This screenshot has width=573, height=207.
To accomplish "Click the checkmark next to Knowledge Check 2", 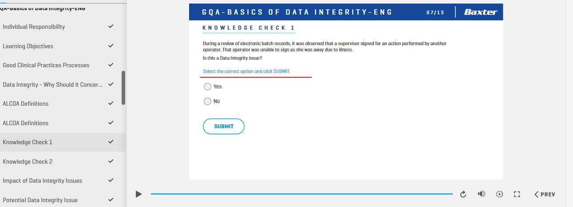I will pyautogui.click(x=111, y=161).
